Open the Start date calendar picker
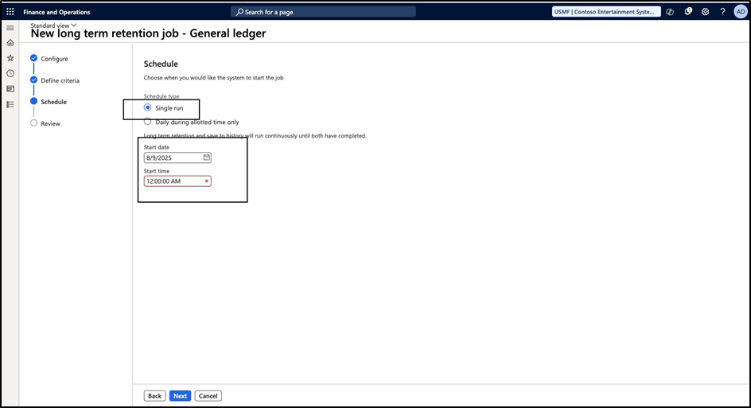The height and width of the screenshot is (408, 751). coord(207,157)
